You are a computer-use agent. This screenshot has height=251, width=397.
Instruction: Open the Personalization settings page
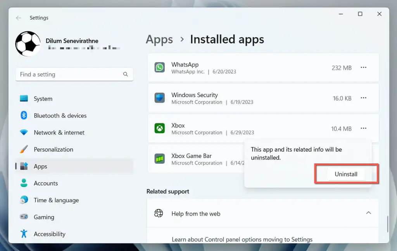53,149
